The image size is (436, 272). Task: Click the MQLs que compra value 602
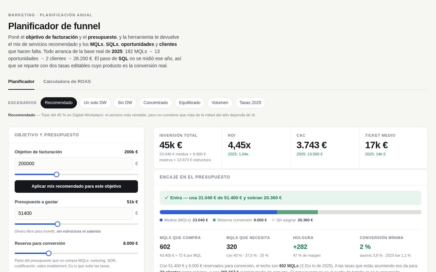point(165,247)
